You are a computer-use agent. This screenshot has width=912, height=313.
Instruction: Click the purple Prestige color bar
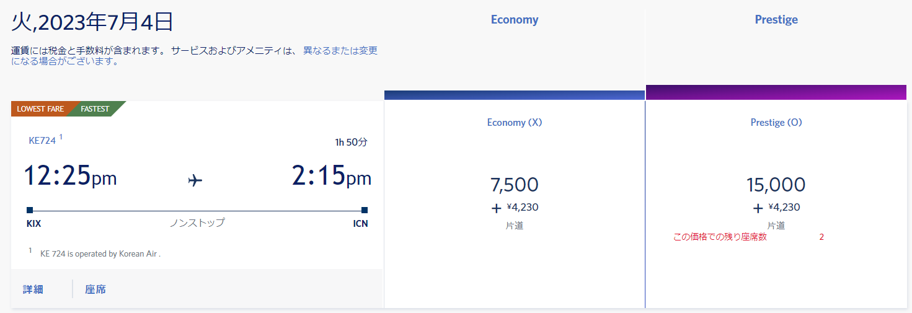click(x=776, y=92)
